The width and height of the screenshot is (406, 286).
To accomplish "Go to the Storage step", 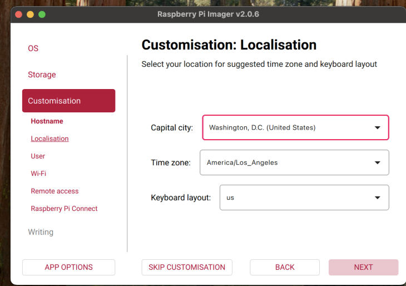I will pyautogui.click(x=42, y=75).
